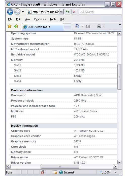Open a new blank tab
129x176 pixels.
[68, 27]
